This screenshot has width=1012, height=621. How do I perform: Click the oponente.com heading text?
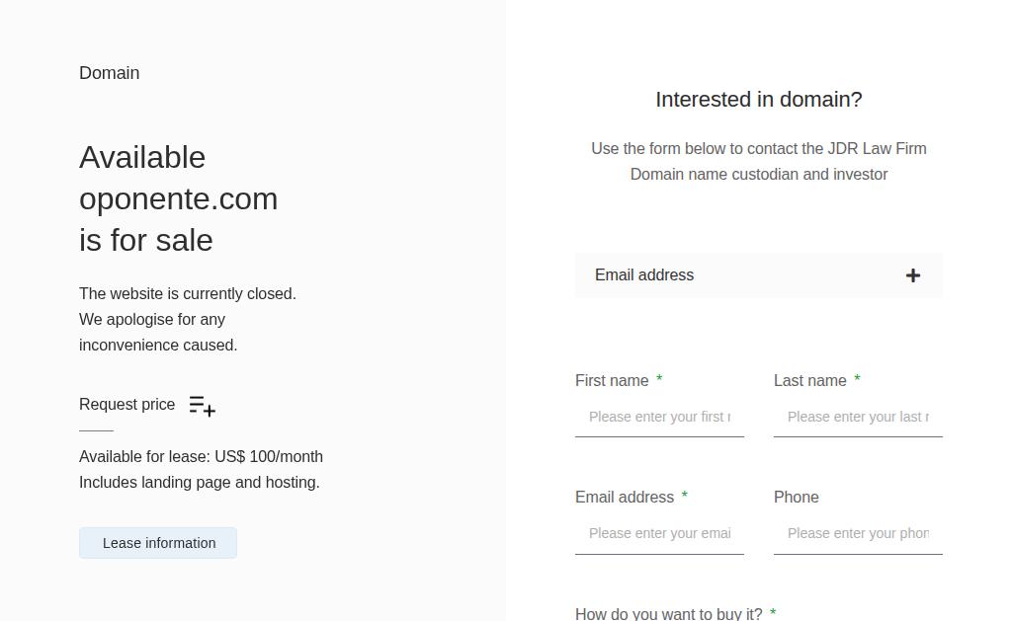[178, 198]
